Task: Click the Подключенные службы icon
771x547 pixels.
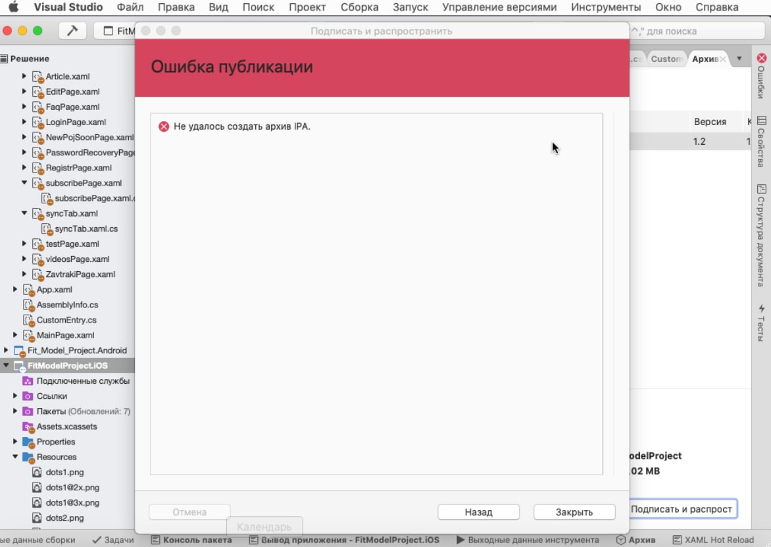Action: tap(28, 380)
